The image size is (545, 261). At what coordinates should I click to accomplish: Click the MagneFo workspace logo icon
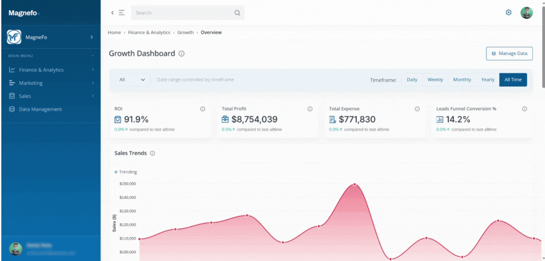[x=14, y=37]
